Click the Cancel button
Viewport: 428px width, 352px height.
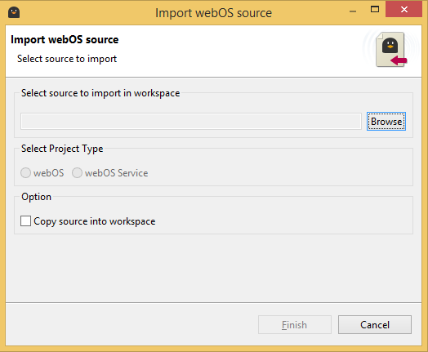pyautogui.click(x=375, y=325)
